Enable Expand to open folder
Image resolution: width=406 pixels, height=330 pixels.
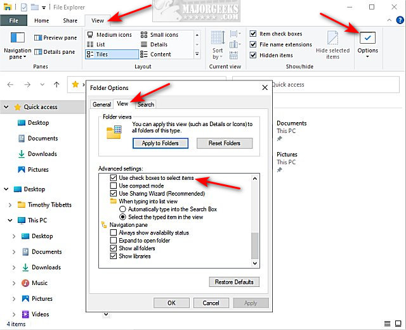point(113,240)
